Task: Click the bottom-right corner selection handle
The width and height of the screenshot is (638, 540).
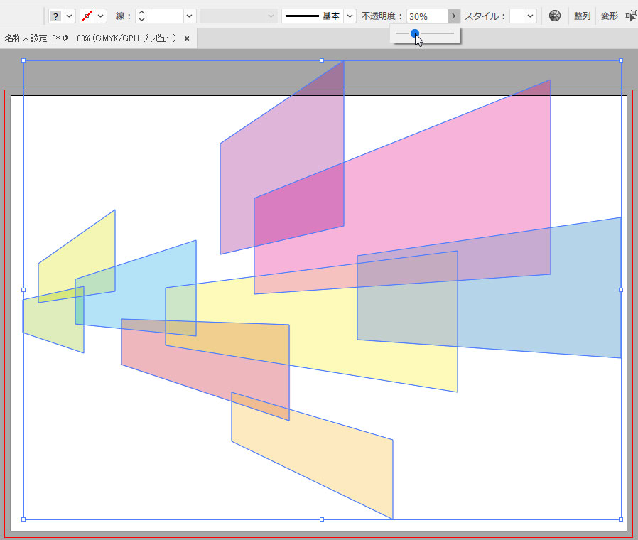Action: click(621, 519)
